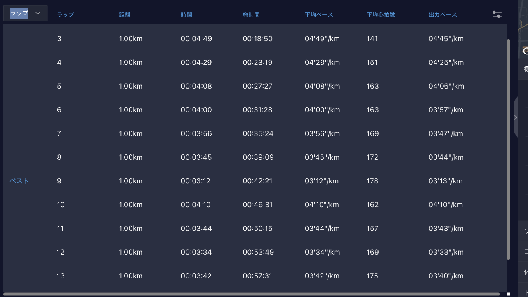
Task: Select lap 6 total time 00:31:28
Action: pyautogui.click(x=257, y=110)
